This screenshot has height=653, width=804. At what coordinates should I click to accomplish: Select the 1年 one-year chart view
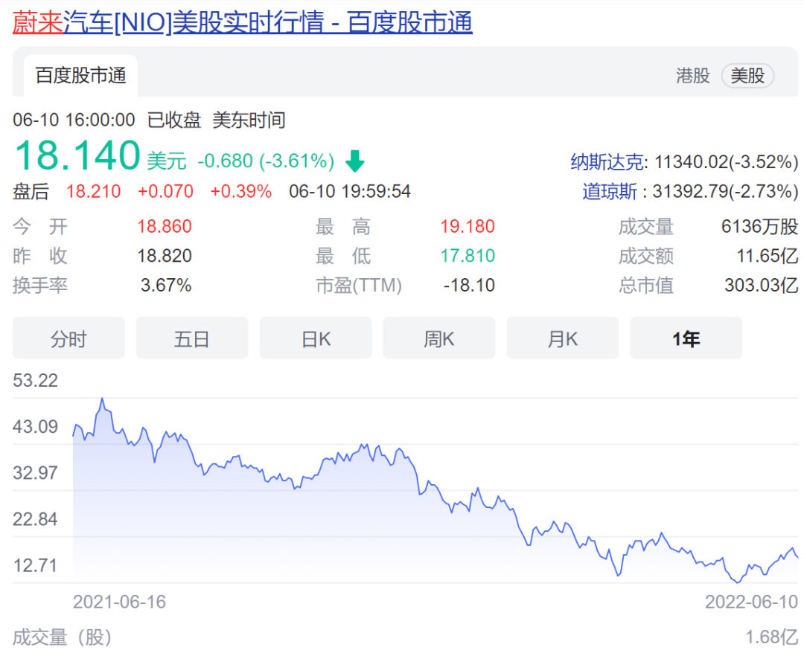pyautogui.click(x=686, y=338)
